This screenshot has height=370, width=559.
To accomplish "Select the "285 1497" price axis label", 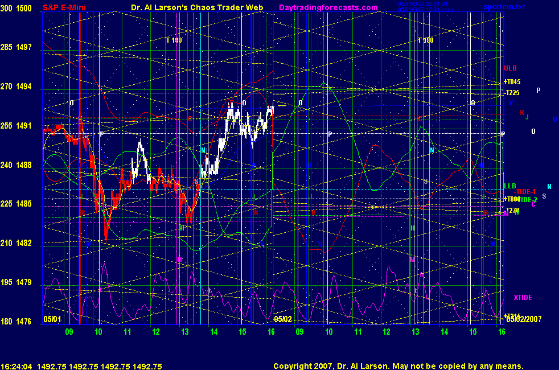I will click(16, 47).
